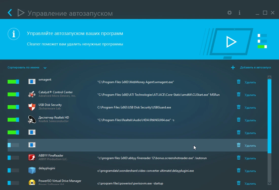Click the round info icon in the banner

[x=14, y=34]
